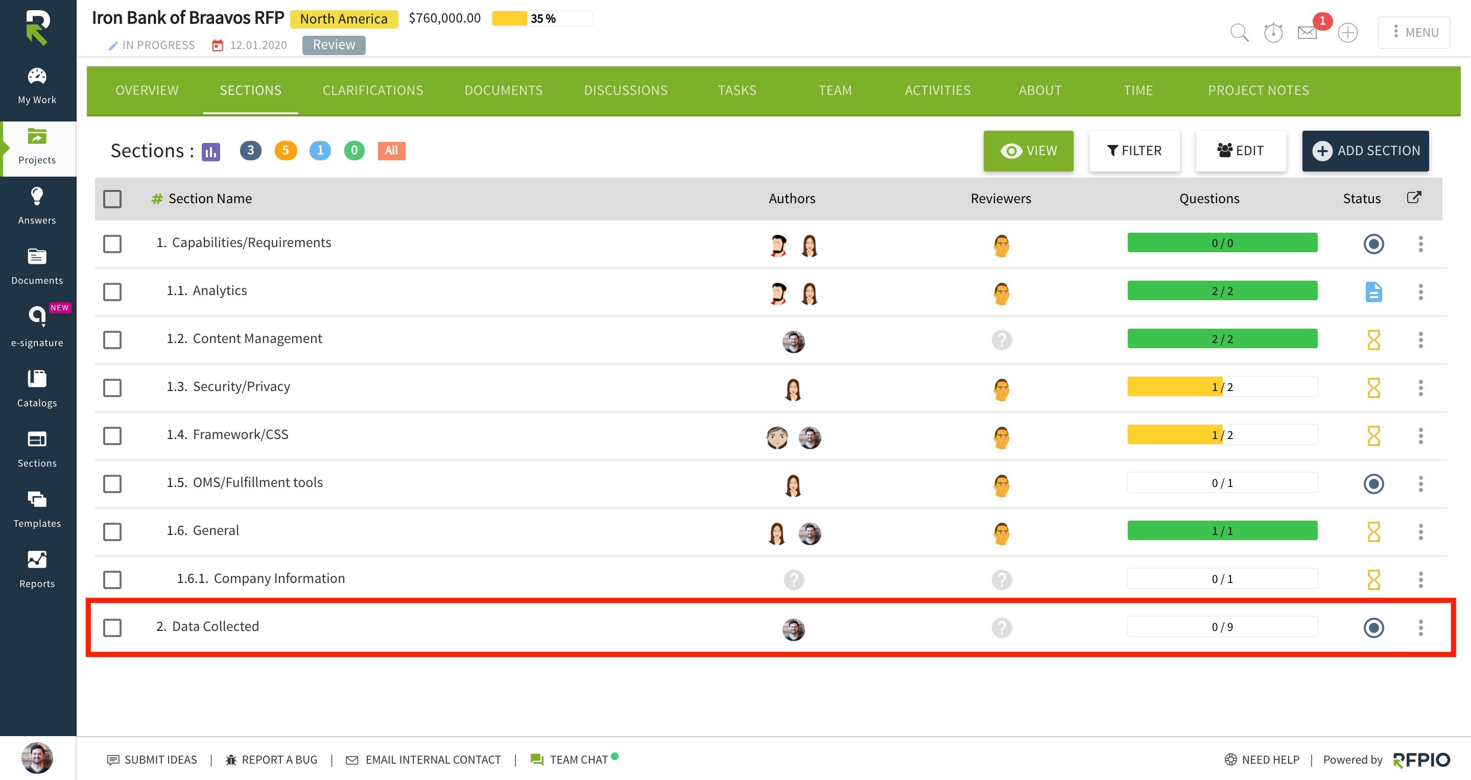
Task: Open the OMS/Fulfillment tools row options menu
Action: point(1420,484)
